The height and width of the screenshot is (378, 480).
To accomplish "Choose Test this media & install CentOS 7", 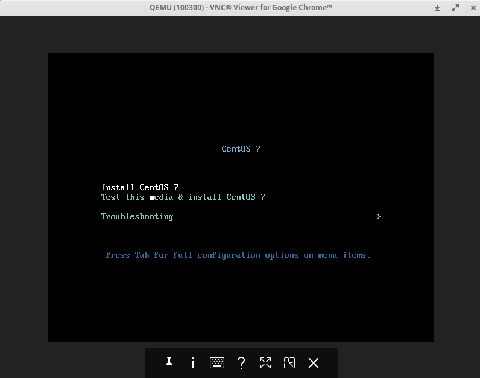I will click(183, 197).
